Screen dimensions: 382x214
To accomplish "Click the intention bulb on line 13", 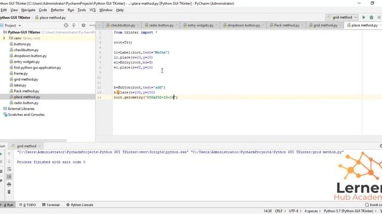I will point(118,92).
